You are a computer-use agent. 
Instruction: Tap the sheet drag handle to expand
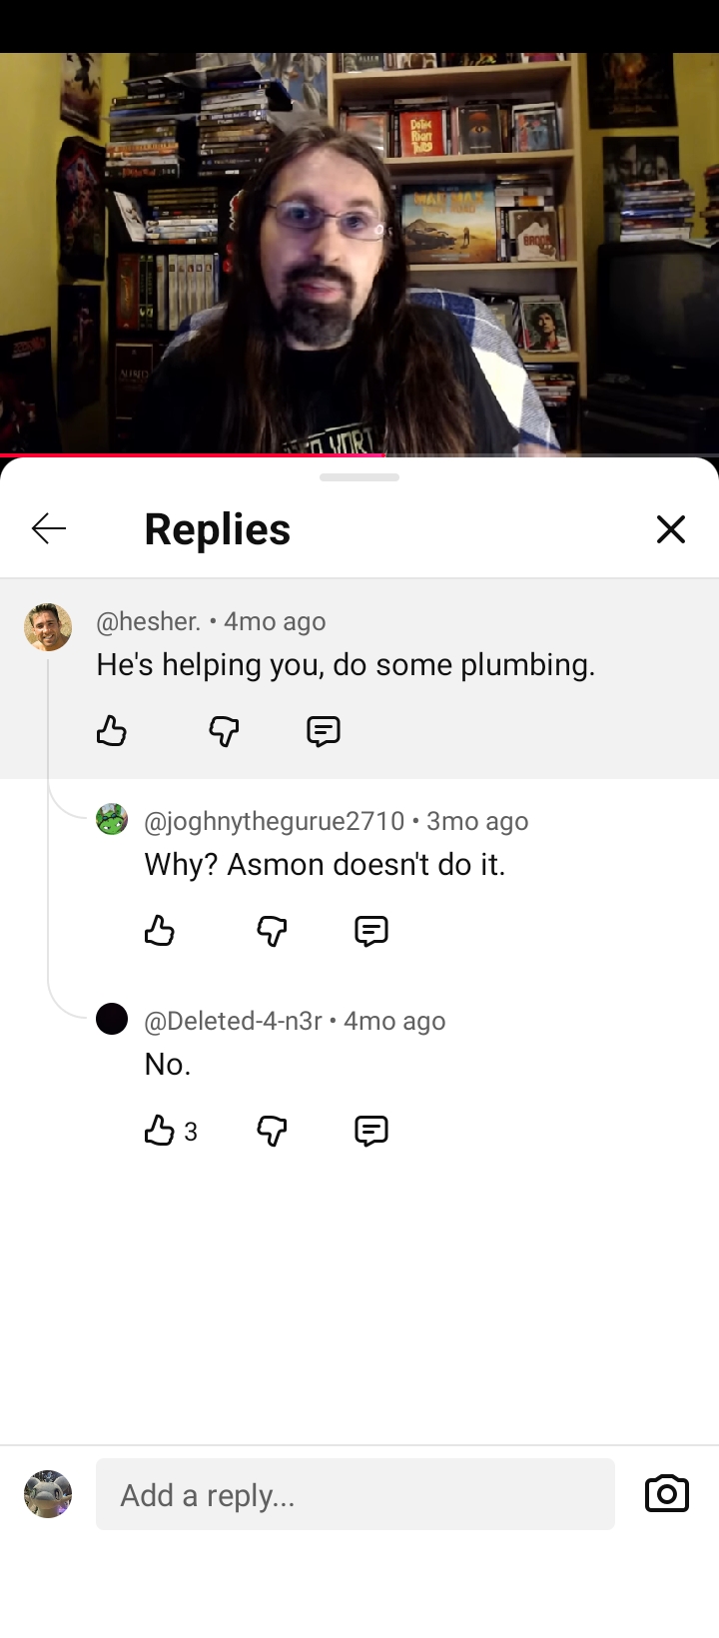click(x=359, y=477)
